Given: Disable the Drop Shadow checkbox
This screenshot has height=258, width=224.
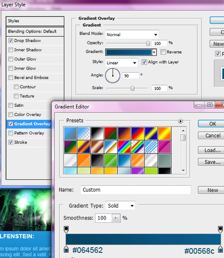Looking at the screenshot, I should [x=11, y=41].
